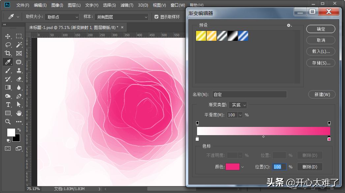Select the Crop tool

(x=8, y=53)
